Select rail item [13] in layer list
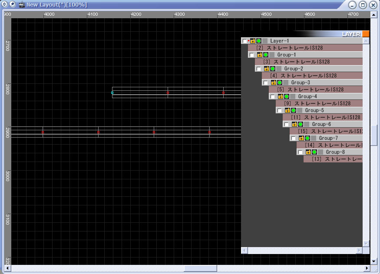The width and height of the screenshot is (380, 274). click(x=333, y=159)
